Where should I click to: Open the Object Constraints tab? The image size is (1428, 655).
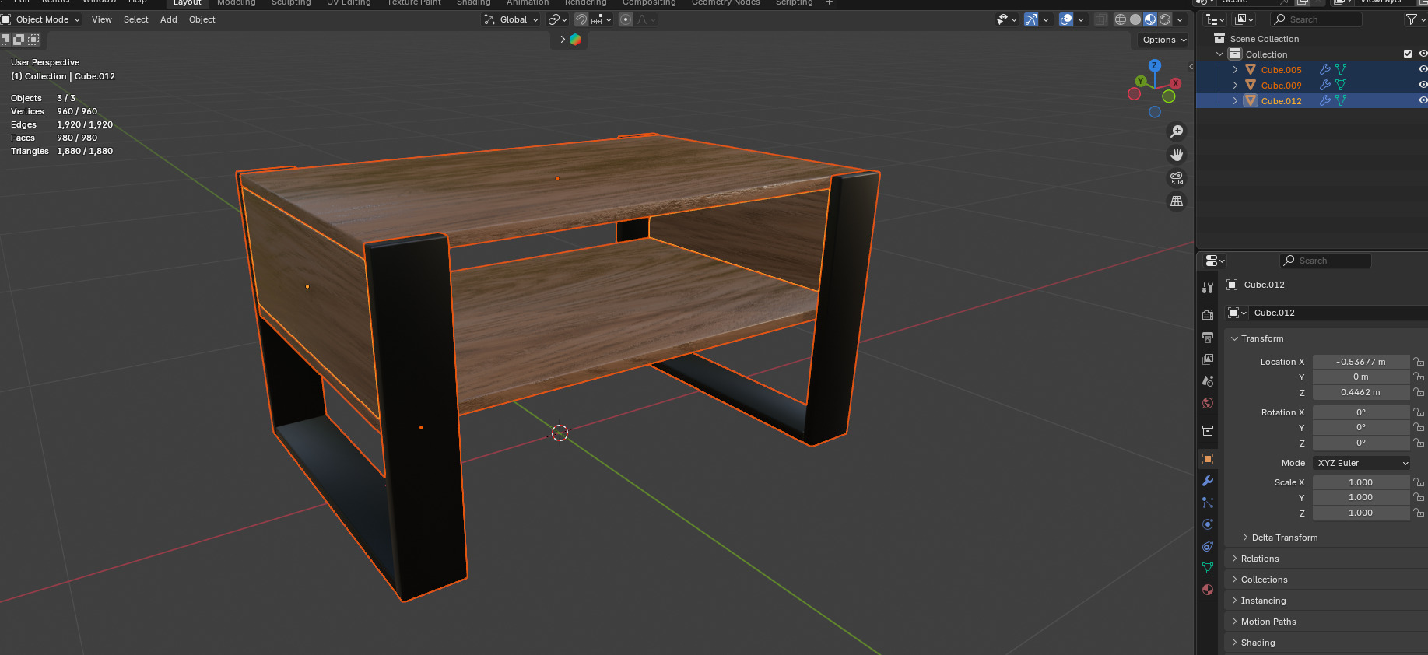[x=1208, y=546]
